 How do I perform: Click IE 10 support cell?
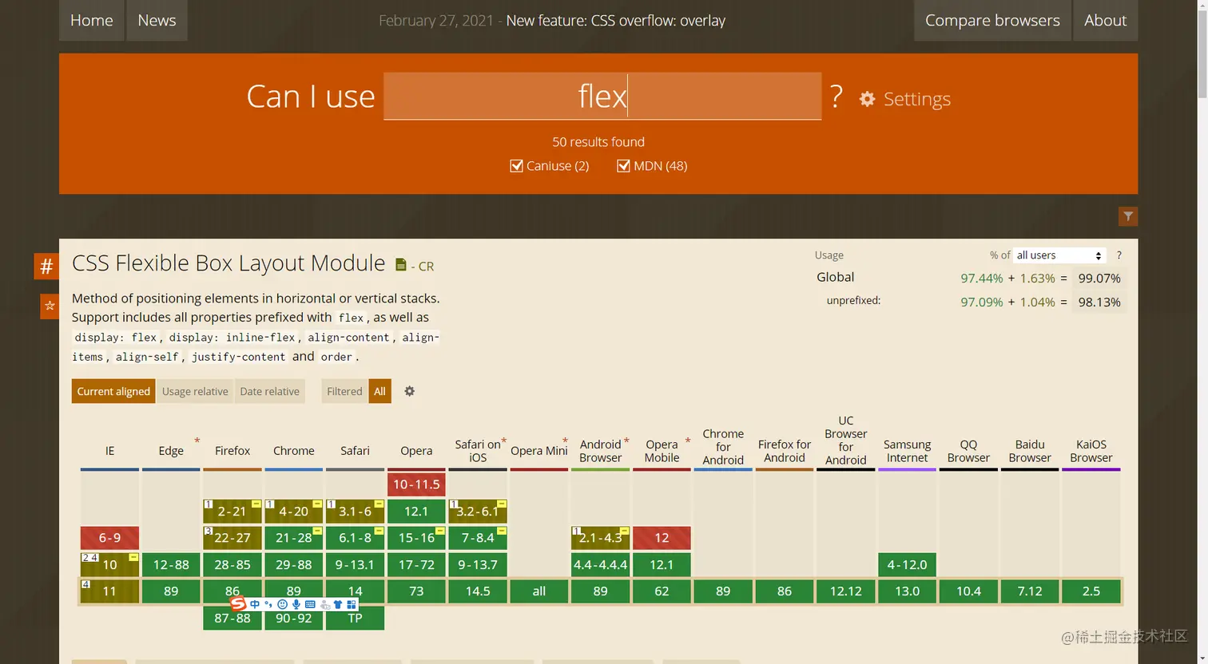click(x=109, y=564)
